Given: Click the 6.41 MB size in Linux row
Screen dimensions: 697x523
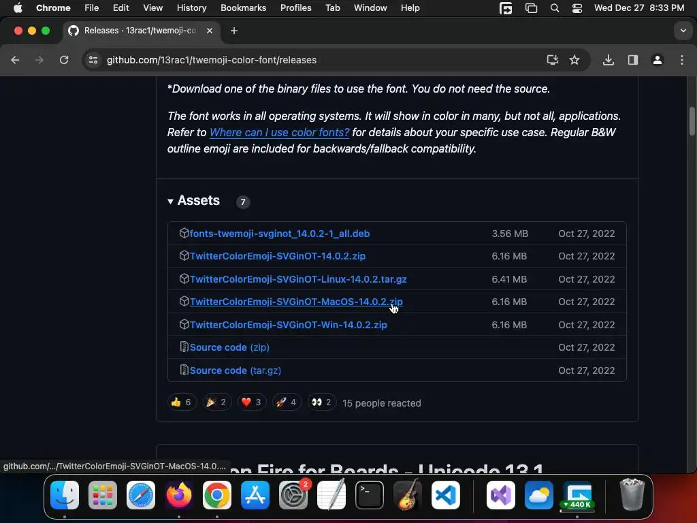Looking at the screenshot, I should (509, 279).
